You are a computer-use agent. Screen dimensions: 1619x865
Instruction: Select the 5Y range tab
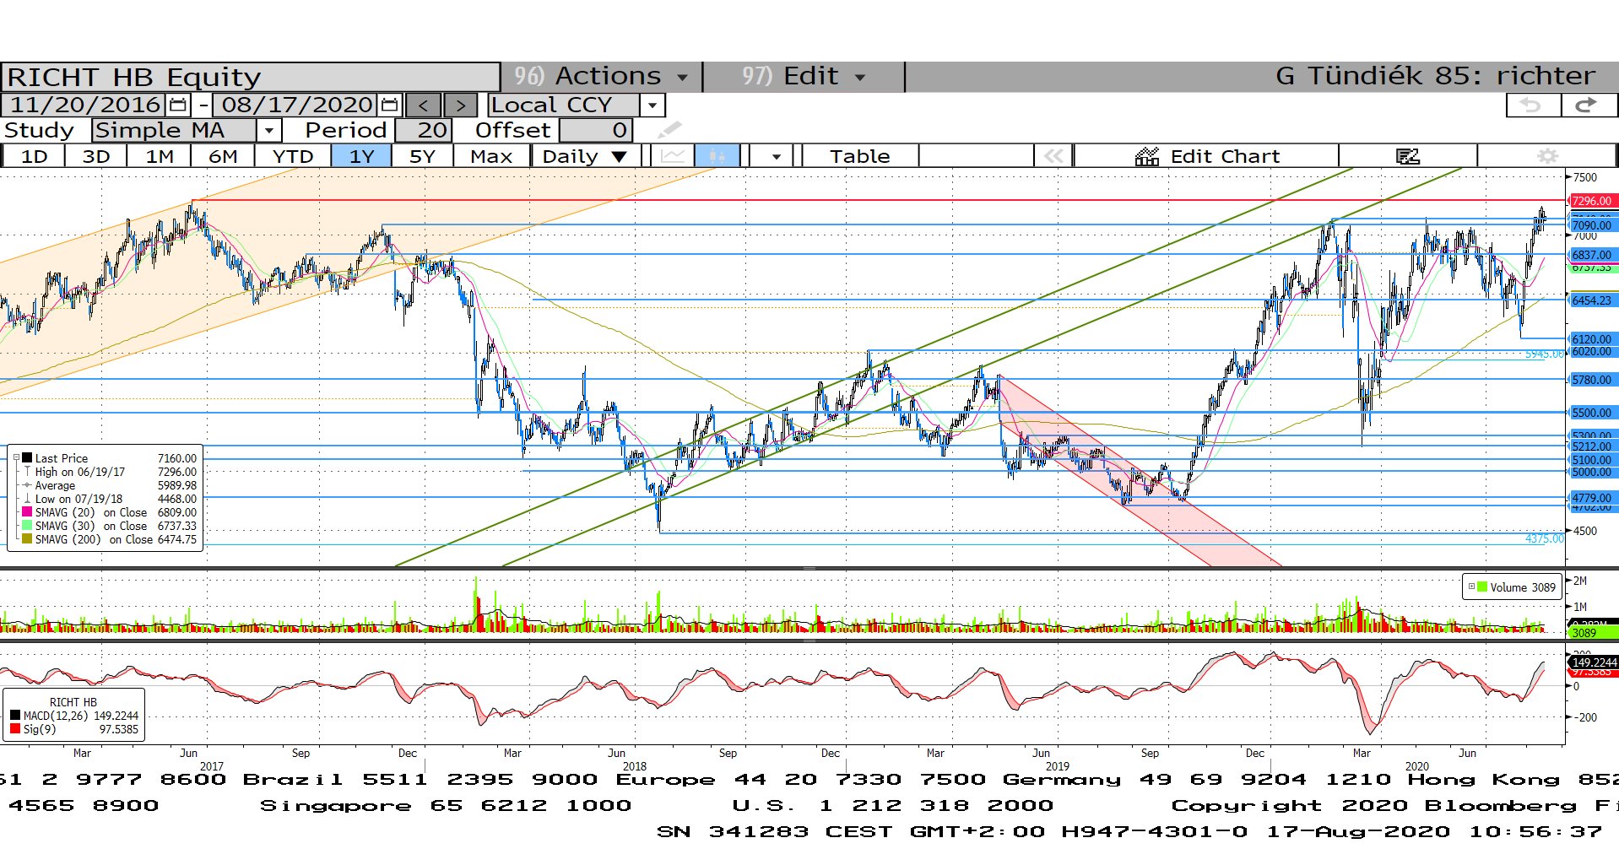pos(422,156)
